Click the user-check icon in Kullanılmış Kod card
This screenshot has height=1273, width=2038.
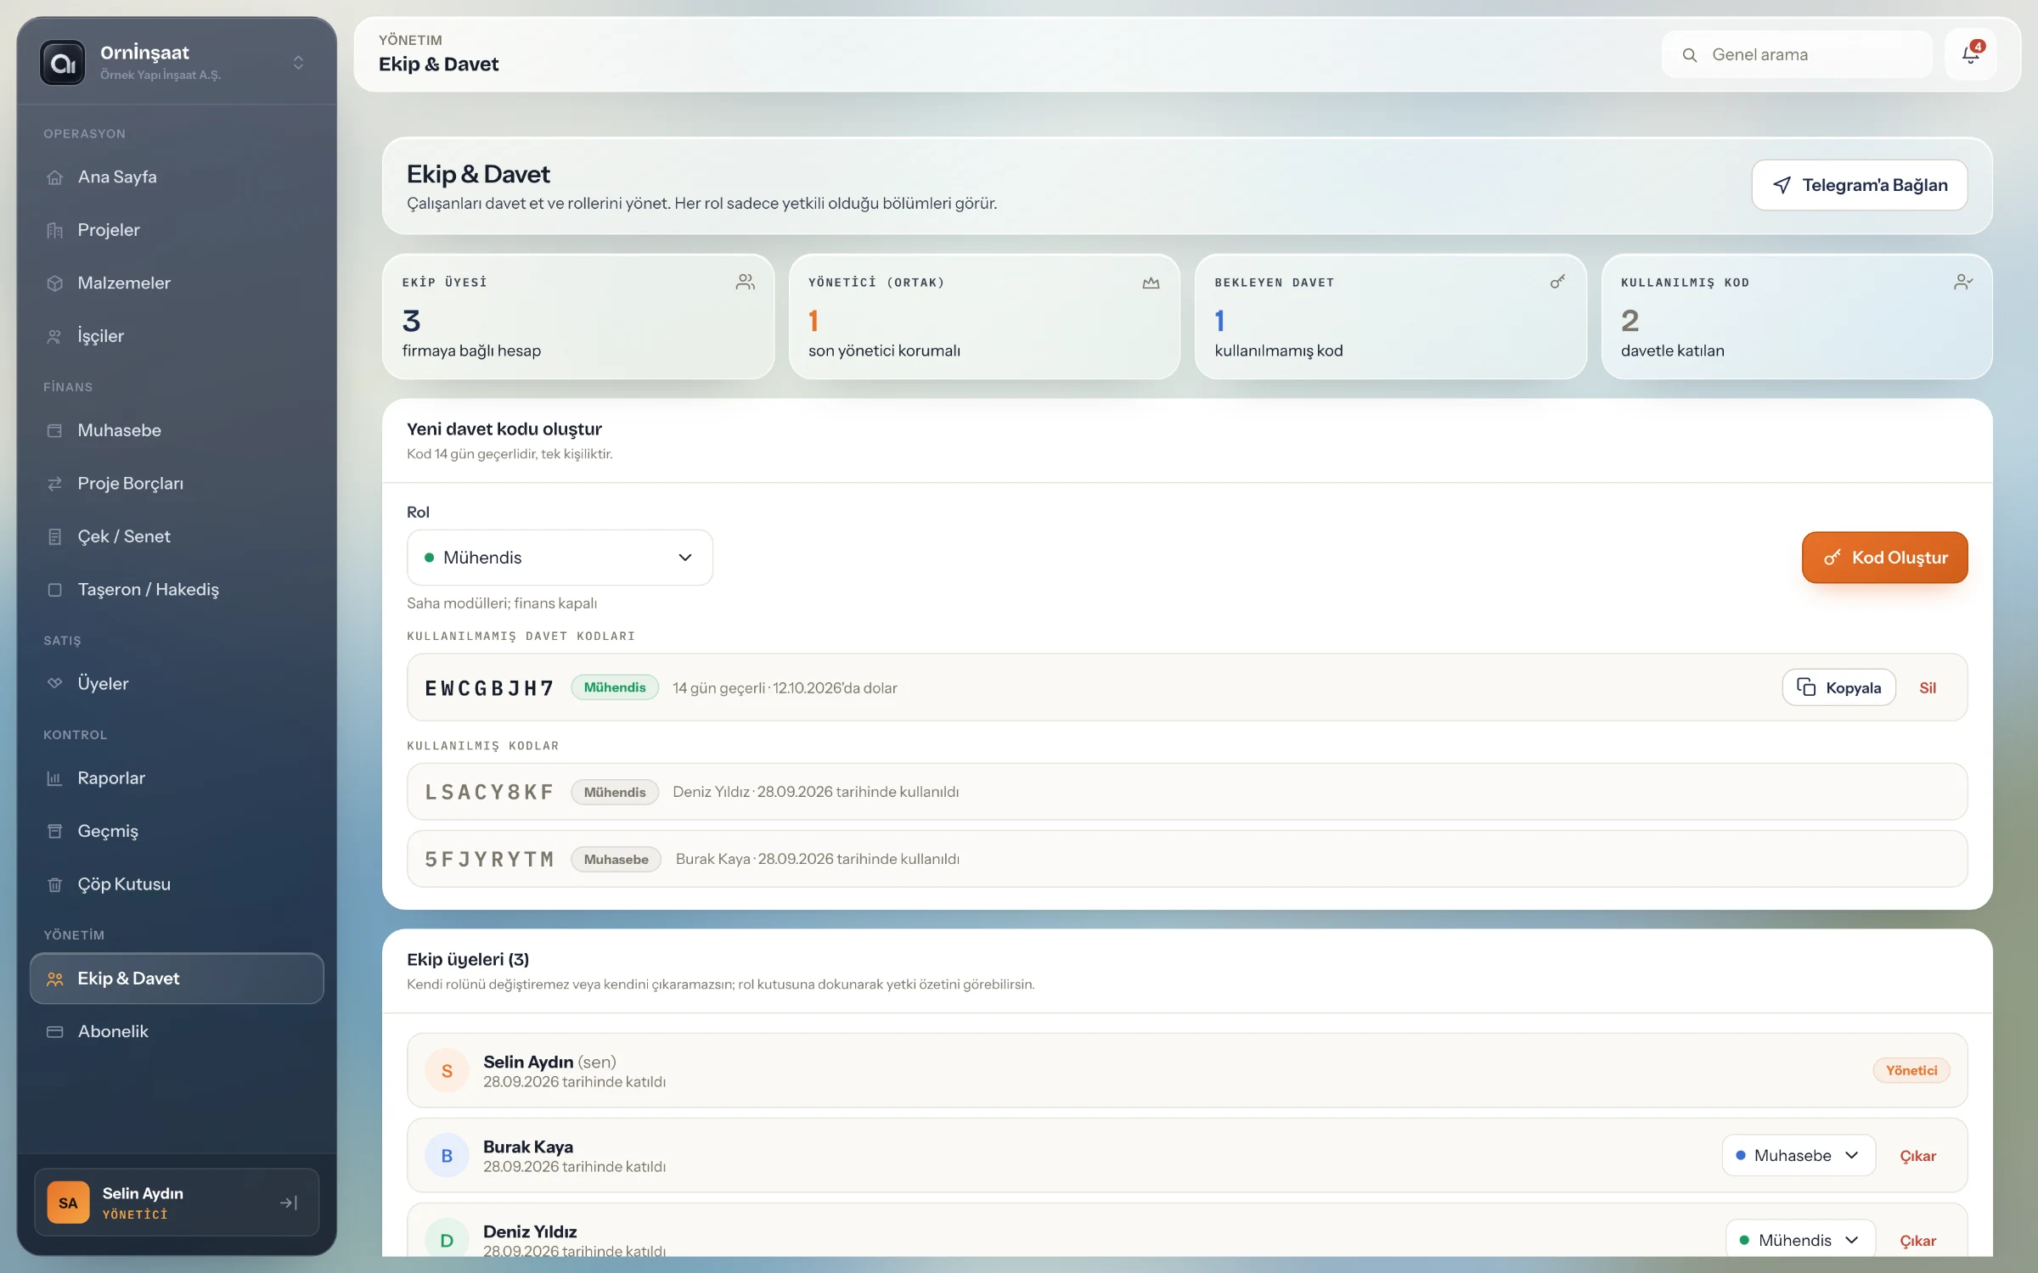coord(1962,282)
